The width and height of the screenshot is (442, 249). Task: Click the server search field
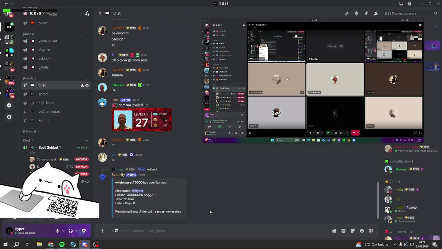(x=411, y=13)
